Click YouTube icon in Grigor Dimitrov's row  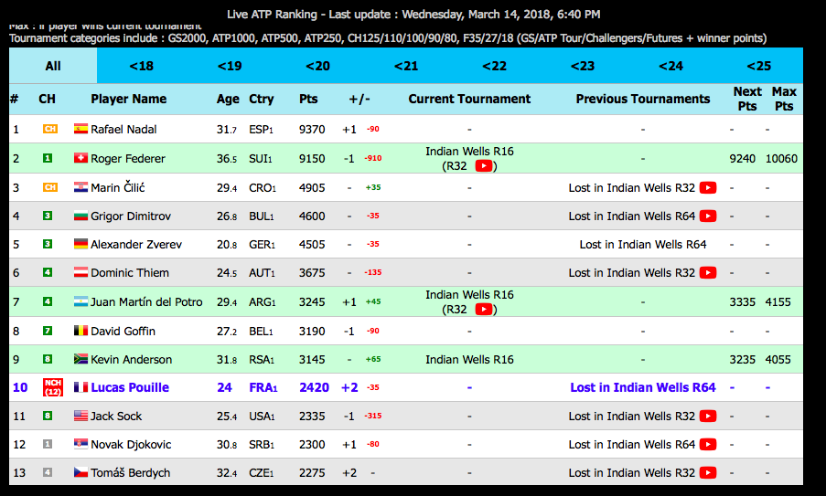[707, 216]
